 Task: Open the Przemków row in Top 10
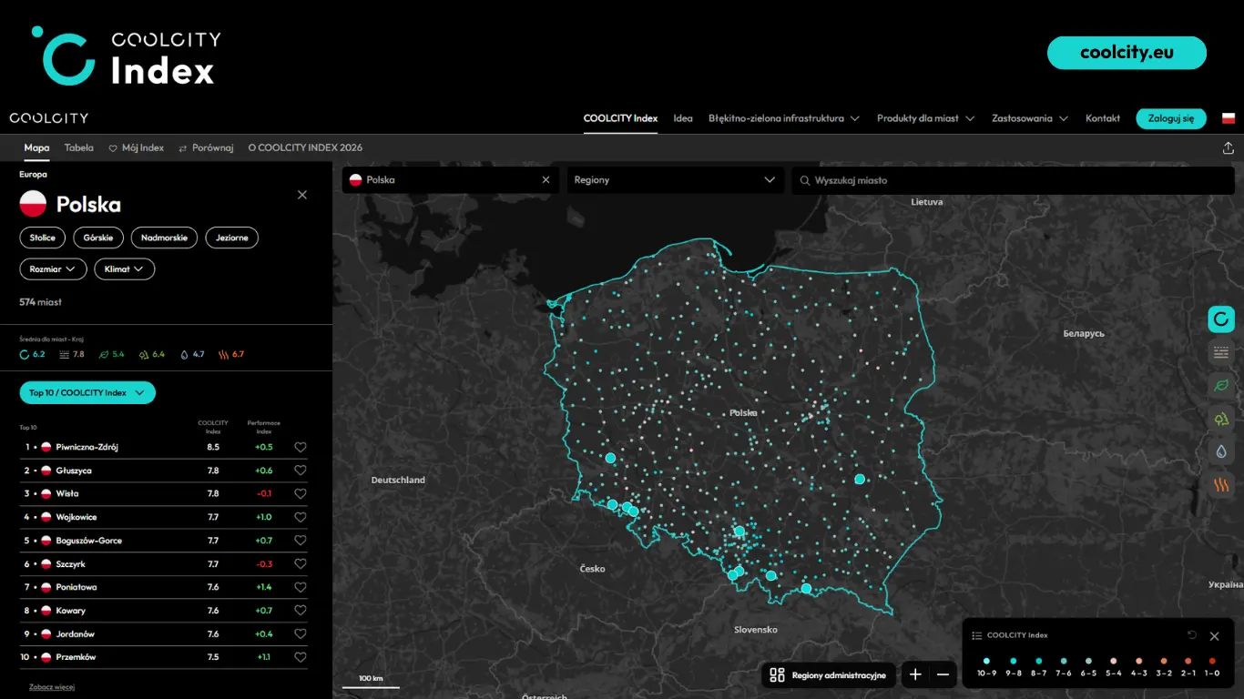click(x=164, y=657)
